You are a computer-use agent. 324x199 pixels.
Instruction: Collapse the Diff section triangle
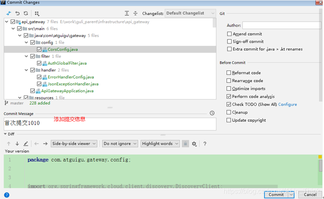5,134
